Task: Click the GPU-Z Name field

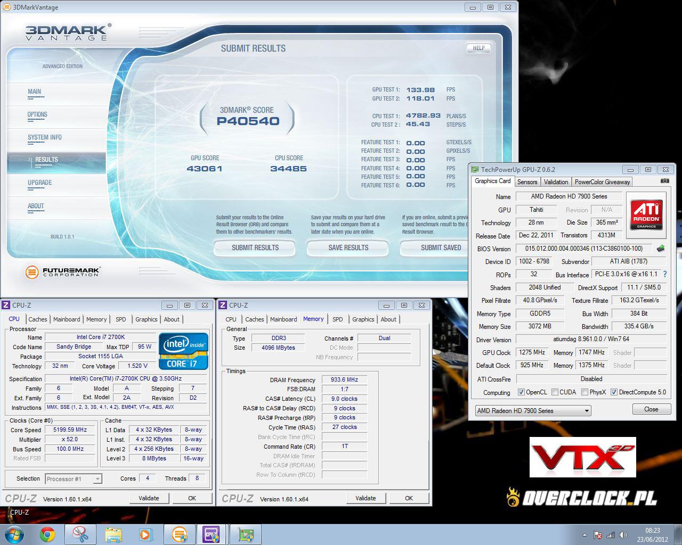Action: [569, 196]
